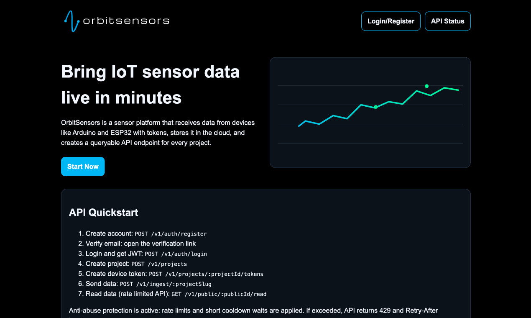Viewport: 531px width, 318px height.
Task: Check the API Status
Action: tap(447, 21)
